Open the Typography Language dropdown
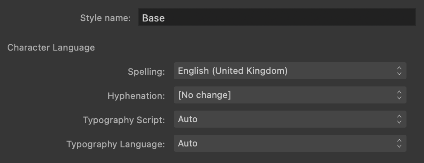Viewport: 424px width, 163px height. tap(290, 143)
